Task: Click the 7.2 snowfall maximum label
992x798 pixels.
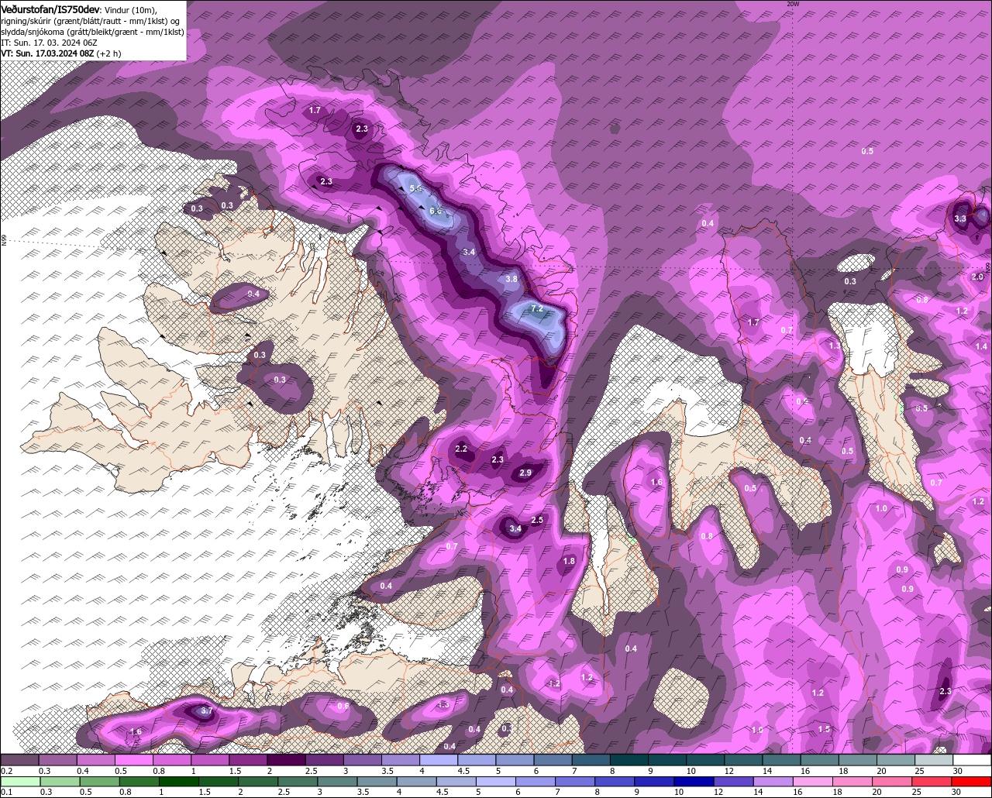Action: (536, 309)
